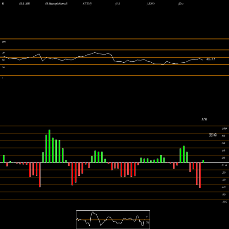Click the MR panel title label

point(204,119)
